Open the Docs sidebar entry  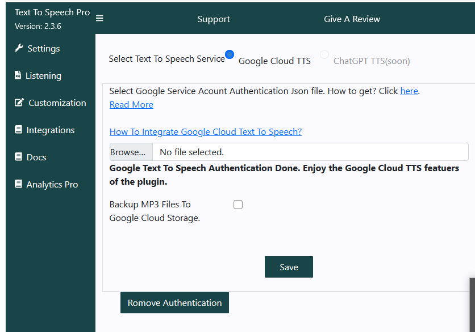pos(36,158)
